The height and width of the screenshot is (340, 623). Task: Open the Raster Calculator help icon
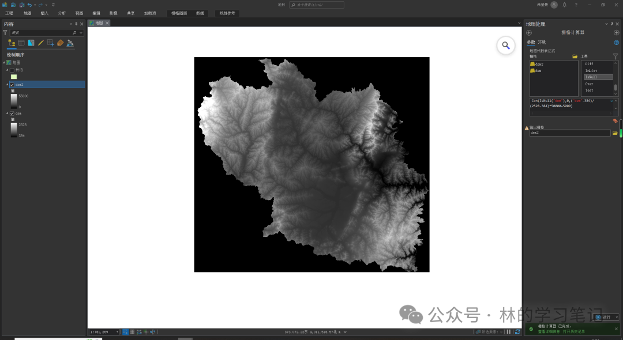coord(616,42)
